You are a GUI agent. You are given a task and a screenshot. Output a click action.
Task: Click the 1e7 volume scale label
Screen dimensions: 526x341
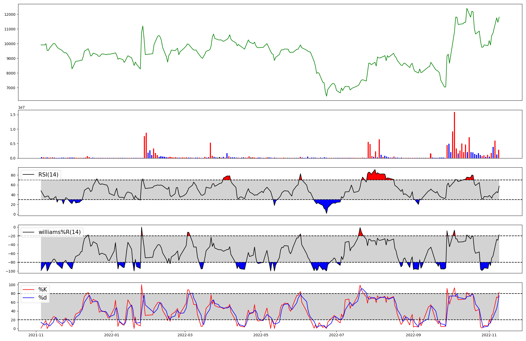21,107
